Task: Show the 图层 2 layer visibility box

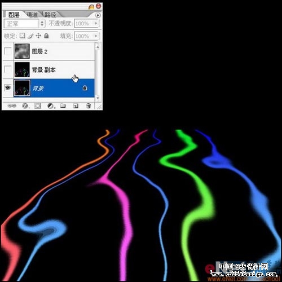Action: tap(8, 51)
